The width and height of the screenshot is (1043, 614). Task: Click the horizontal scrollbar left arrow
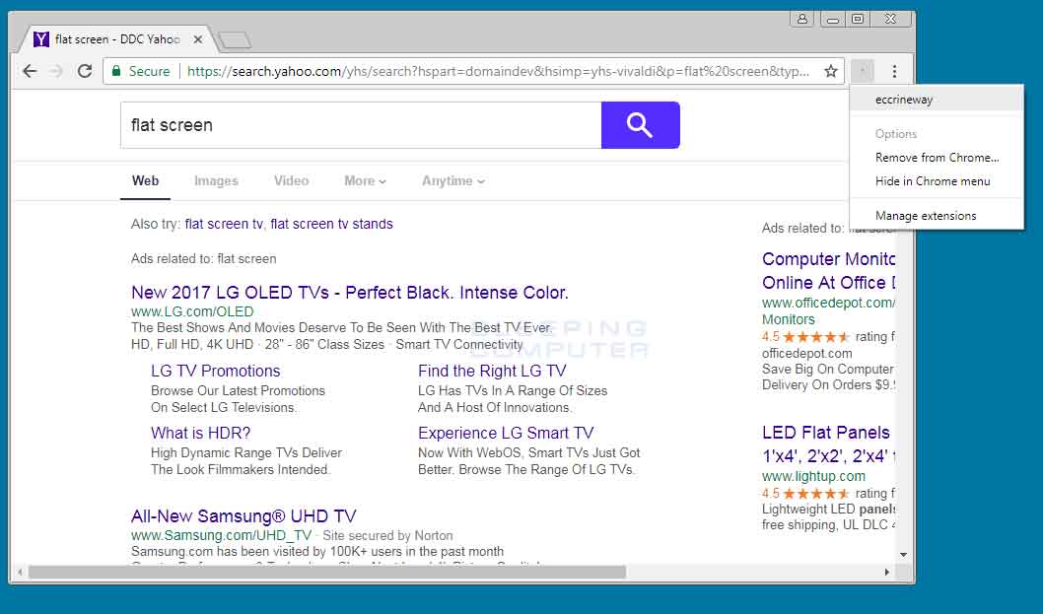coord(20,572)
